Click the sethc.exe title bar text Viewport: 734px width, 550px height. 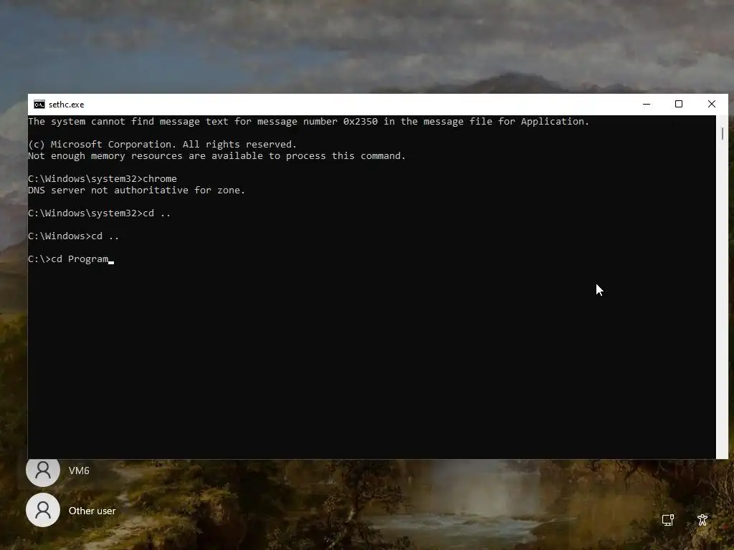67,105
